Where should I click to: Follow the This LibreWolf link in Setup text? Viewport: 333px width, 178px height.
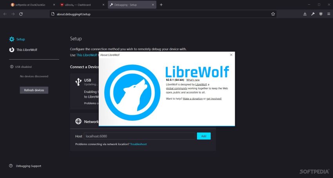[x=87, y=55]
